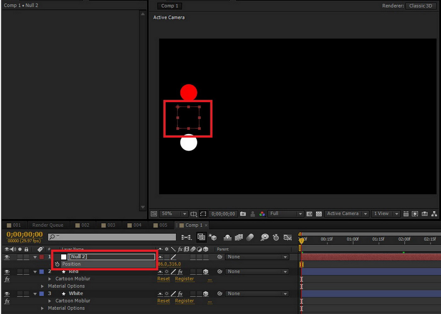Toggle 3D layer switch on White layer
441x314 pixels.
point(206,294)
